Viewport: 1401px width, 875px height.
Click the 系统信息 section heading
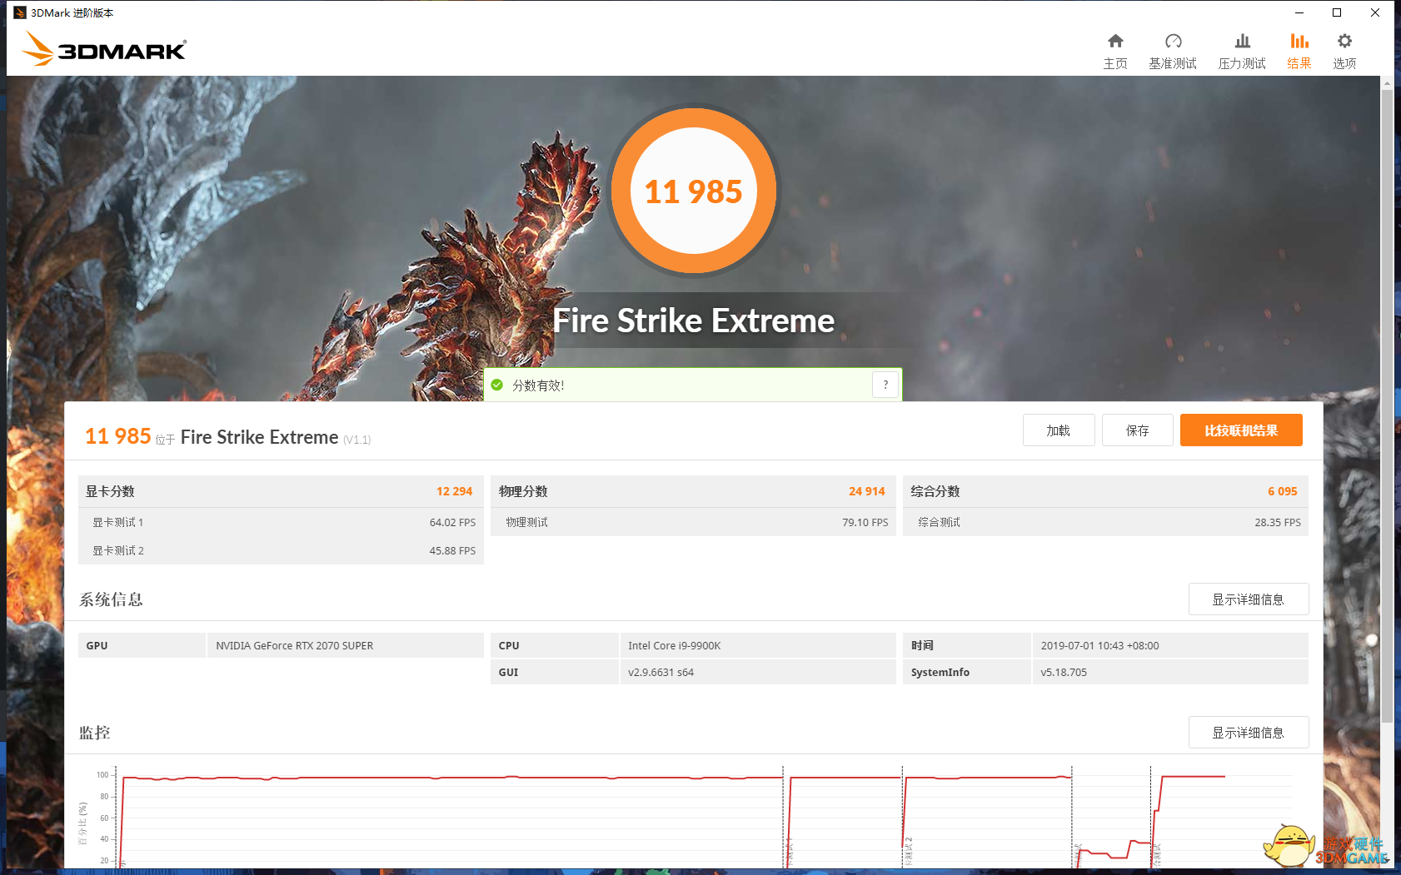pyautogui.click(x=111, y=599)
